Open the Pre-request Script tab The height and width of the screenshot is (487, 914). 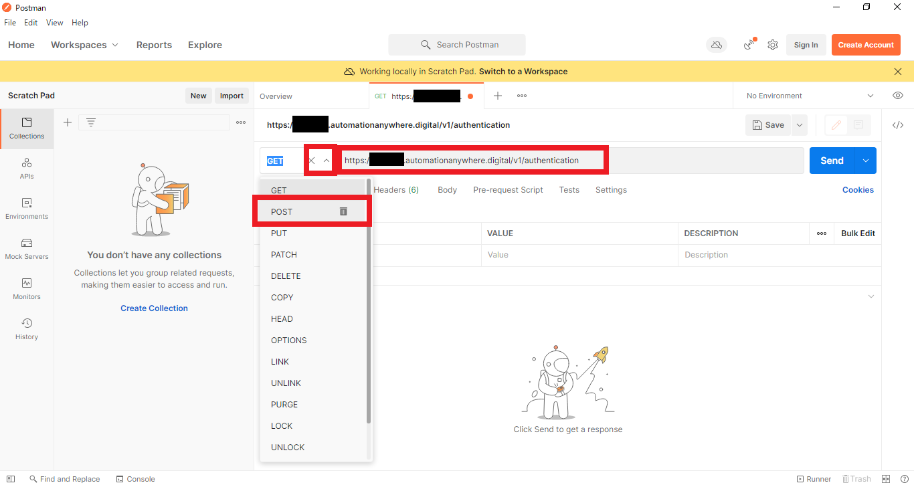point(508,190)
